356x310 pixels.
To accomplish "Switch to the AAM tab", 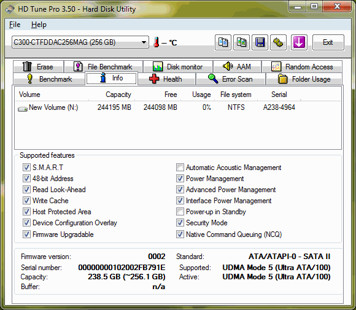I will point(237,66).
